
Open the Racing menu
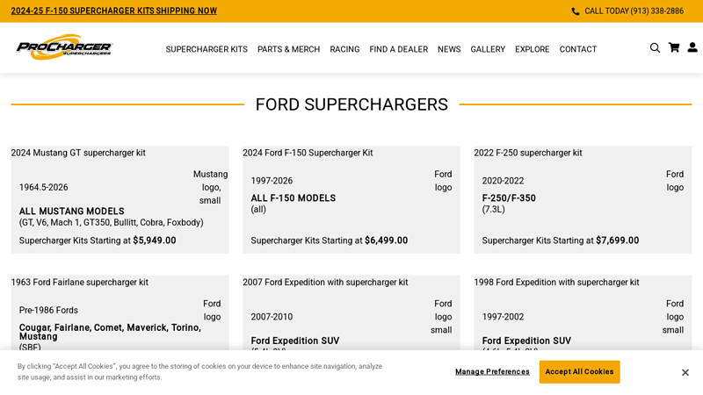pos(344,49)
